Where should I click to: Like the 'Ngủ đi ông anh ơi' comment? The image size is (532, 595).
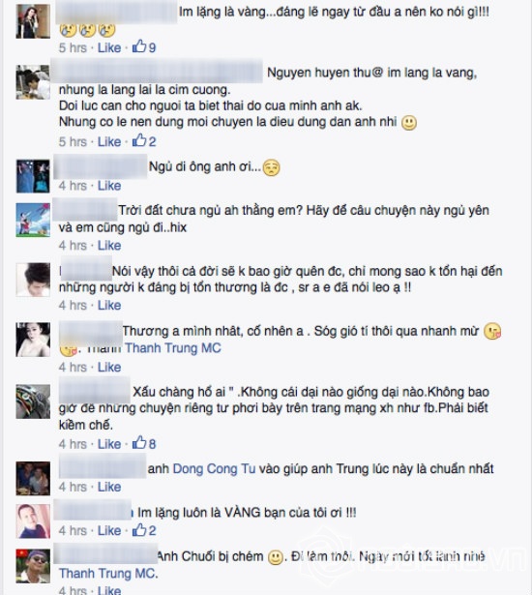click(109, 186)
